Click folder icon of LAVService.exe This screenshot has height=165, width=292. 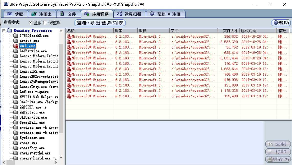tap(16, 51)
